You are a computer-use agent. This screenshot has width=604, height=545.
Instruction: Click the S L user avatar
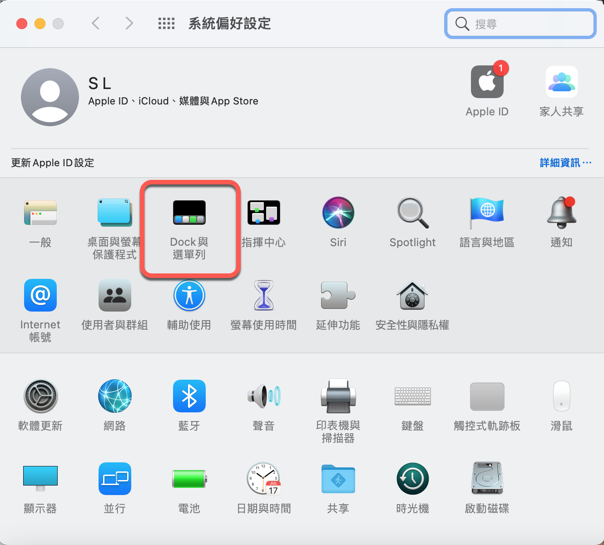(x=50, y=97)
